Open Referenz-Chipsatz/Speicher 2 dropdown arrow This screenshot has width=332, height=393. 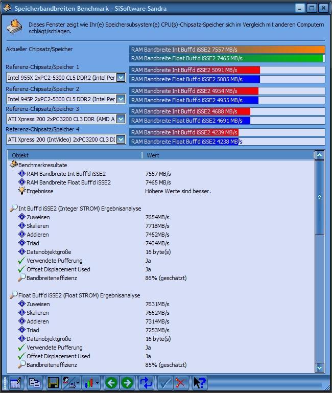[x=121, y=99]
